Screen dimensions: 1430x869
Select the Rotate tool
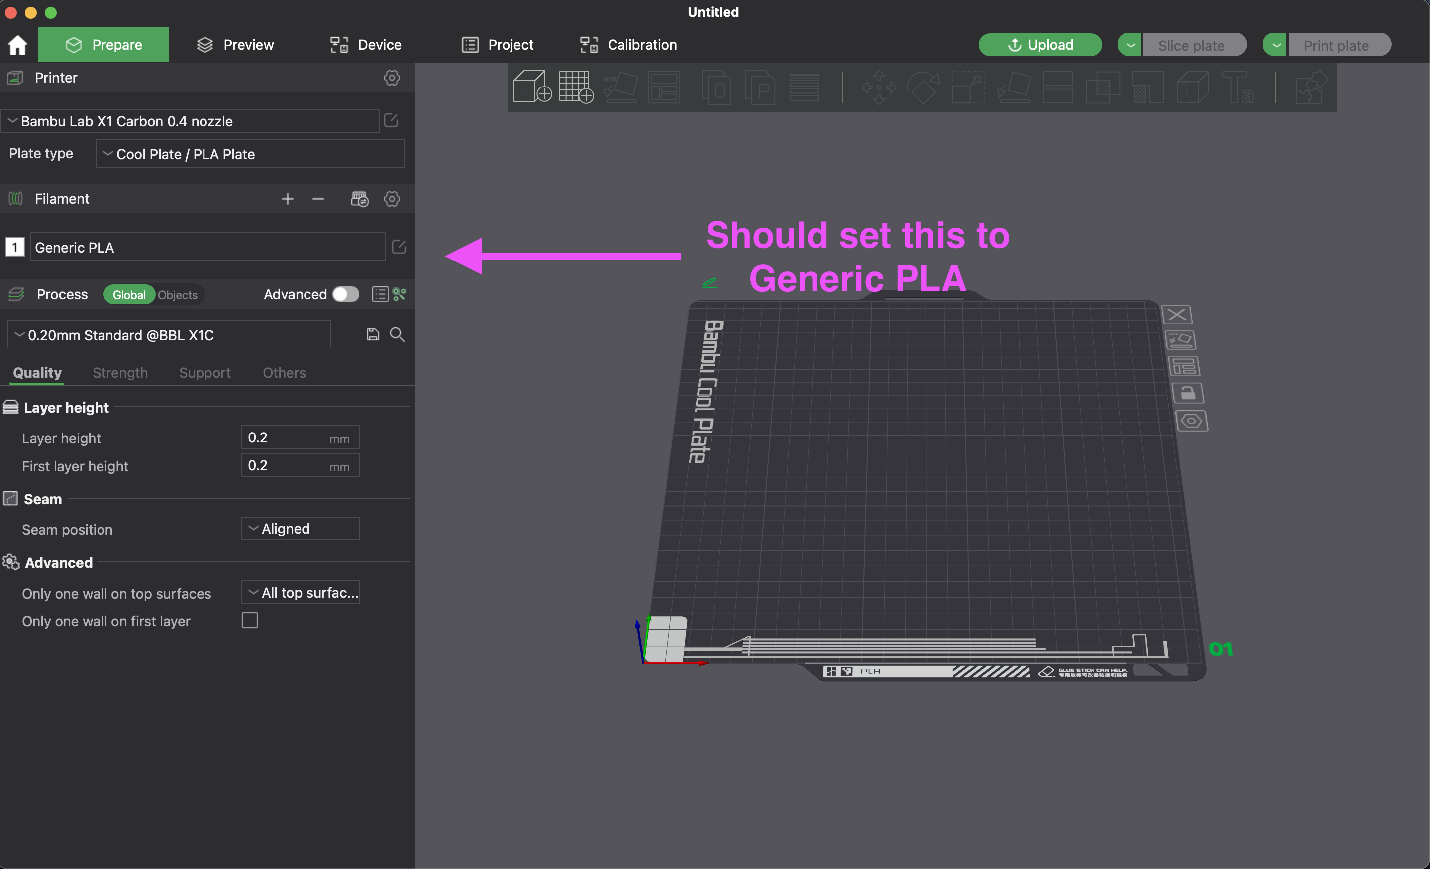923,87
